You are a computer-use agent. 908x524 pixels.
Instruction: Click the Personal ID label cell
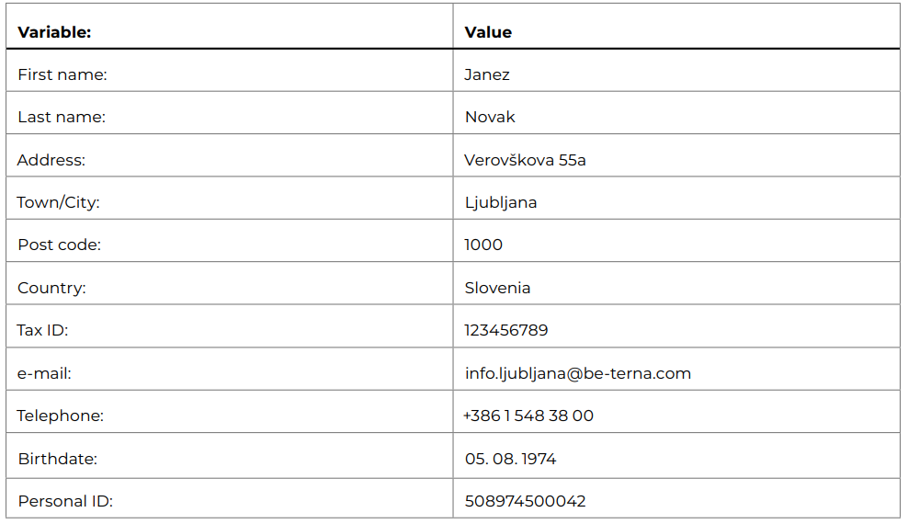click(x=230, y=498)
